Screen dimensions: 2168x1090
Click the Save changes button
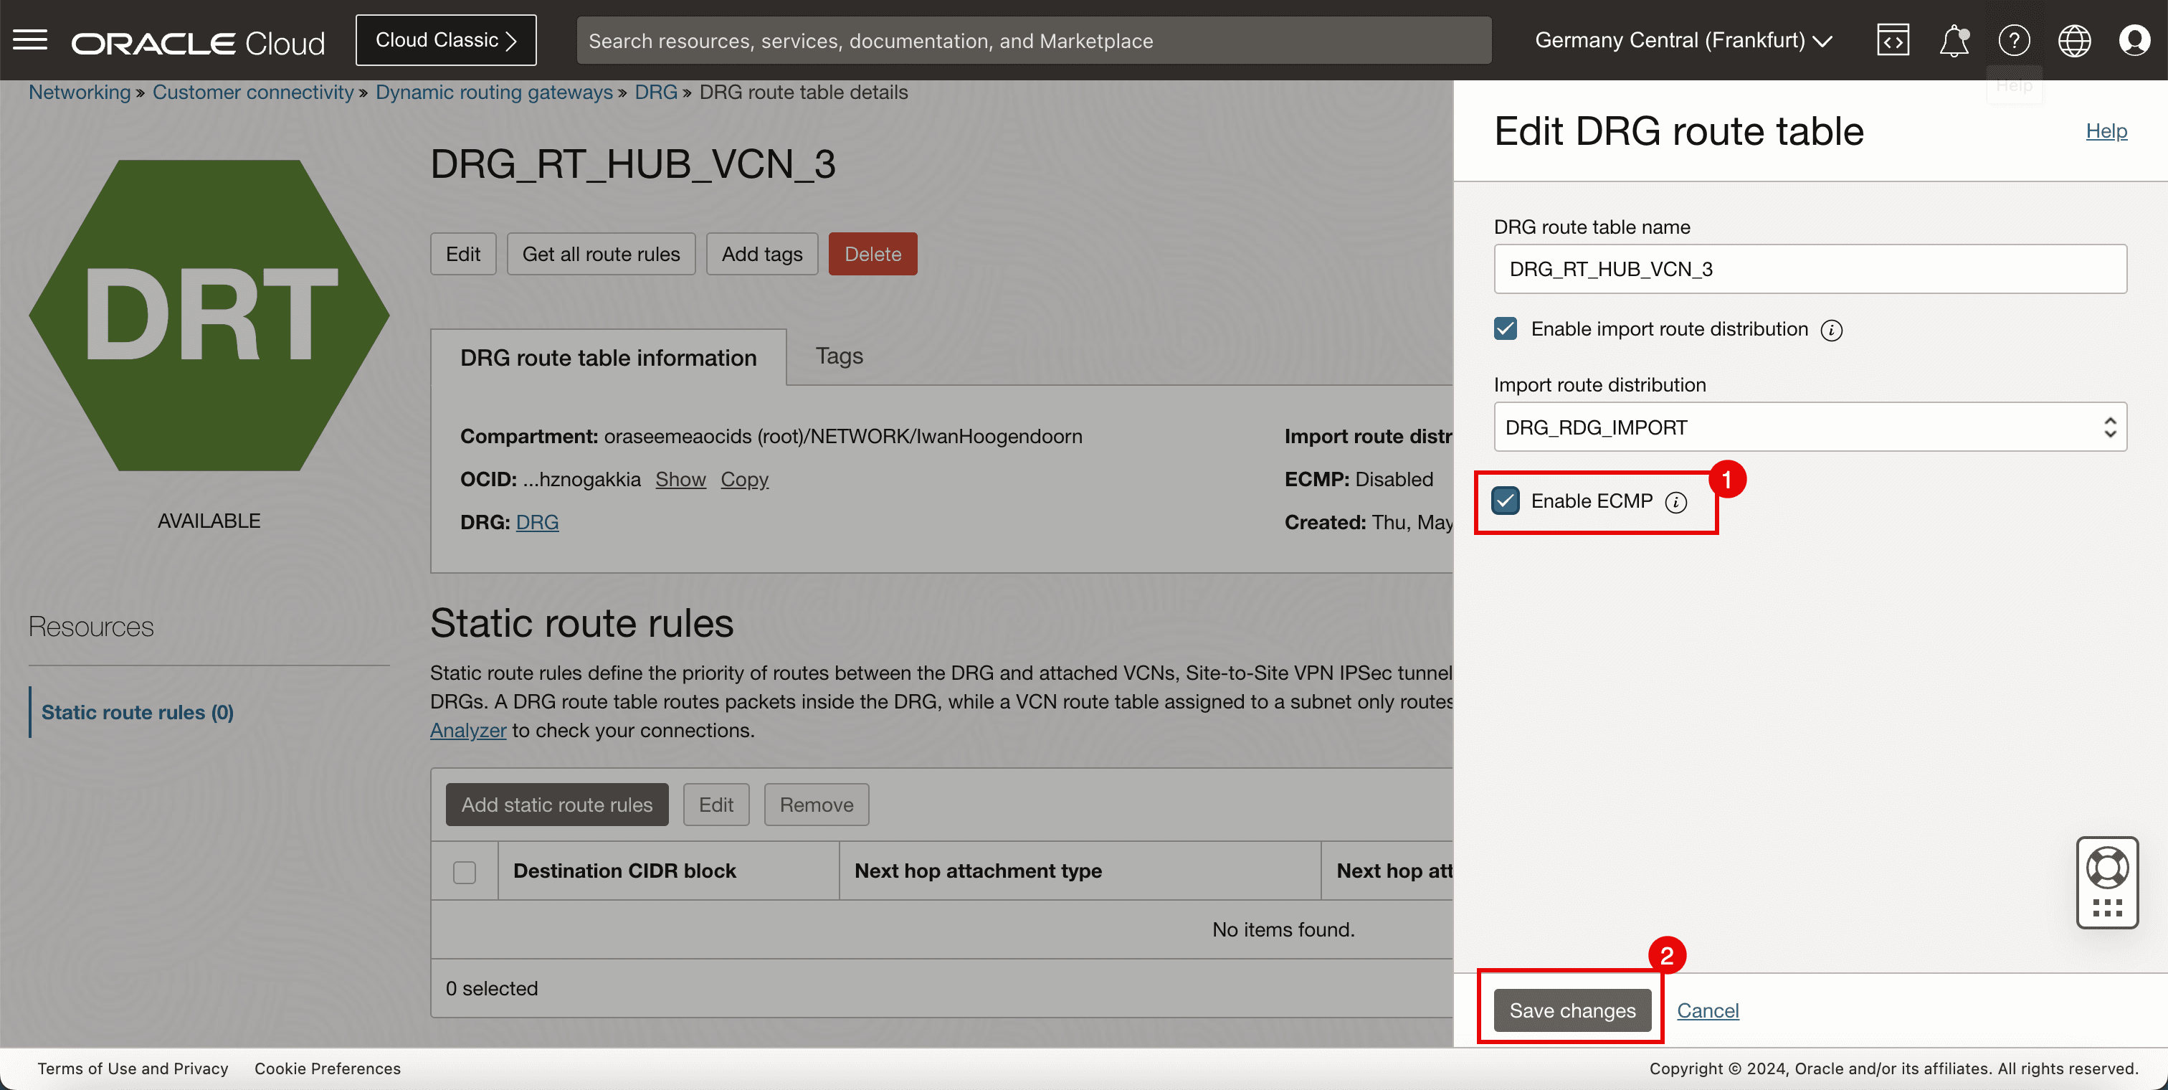coord(1572,1010)
